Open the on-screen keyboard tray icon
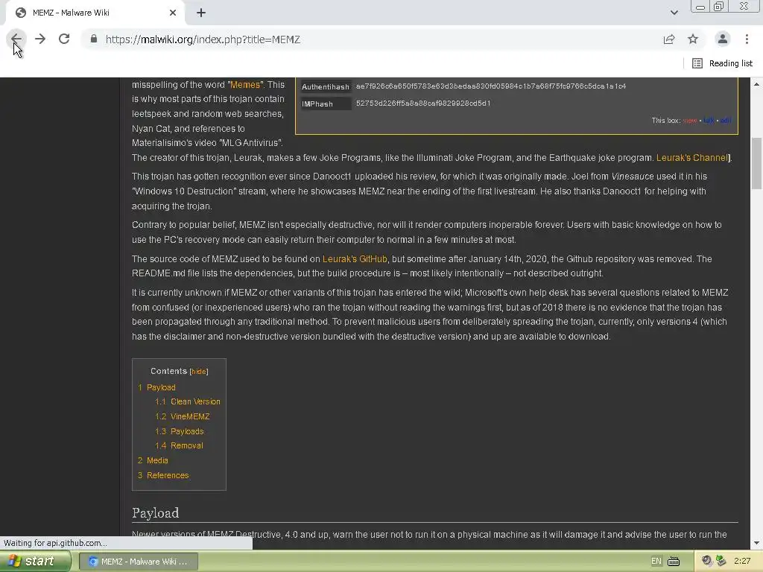763x572 pixels. click(x=674, y=562)
